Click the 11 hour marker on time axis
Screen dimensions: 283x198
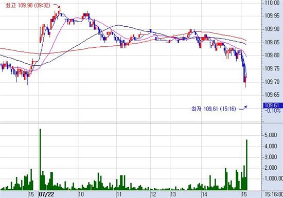point(119,194)
